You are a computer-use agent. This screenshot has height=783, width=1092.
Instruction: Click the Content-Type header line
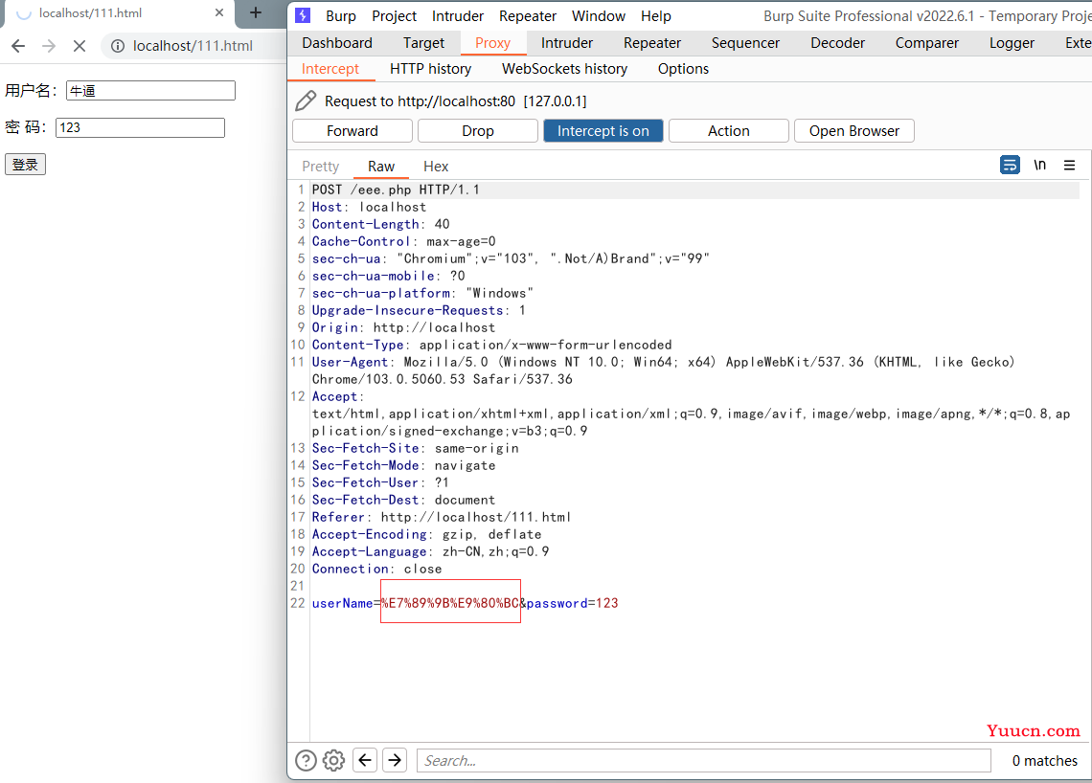coord(491,345)
